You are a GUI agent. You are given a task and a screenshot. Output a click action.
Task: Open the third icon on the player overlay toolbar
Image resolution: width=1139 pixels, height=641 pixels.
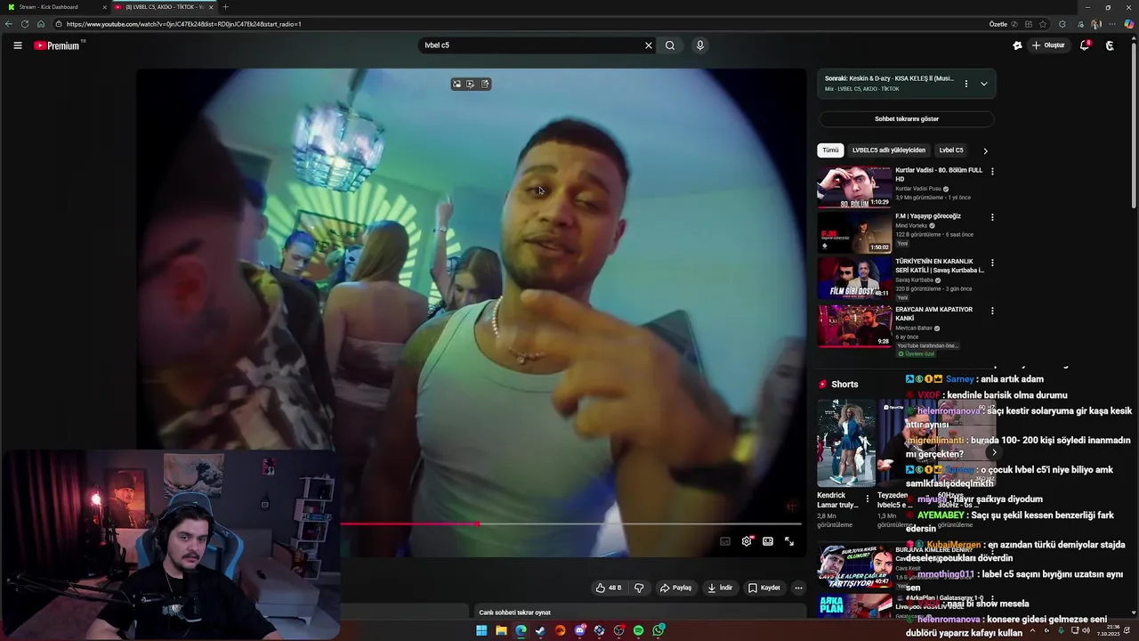pos(485,84)
